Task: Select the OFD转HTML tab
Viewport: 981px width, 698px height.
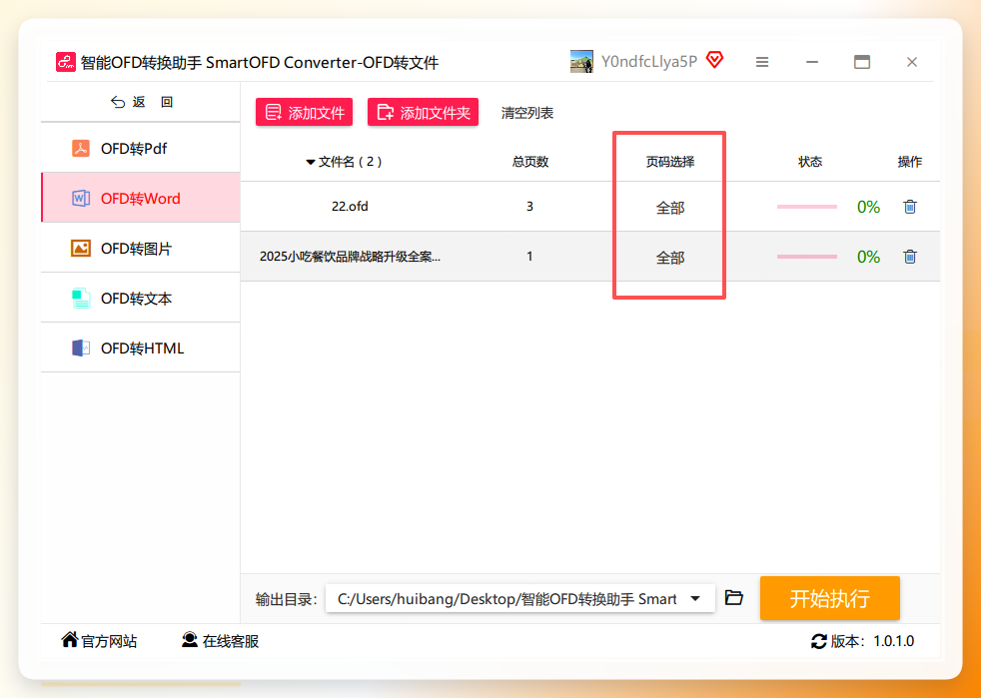Action: (x=141, y=349)
